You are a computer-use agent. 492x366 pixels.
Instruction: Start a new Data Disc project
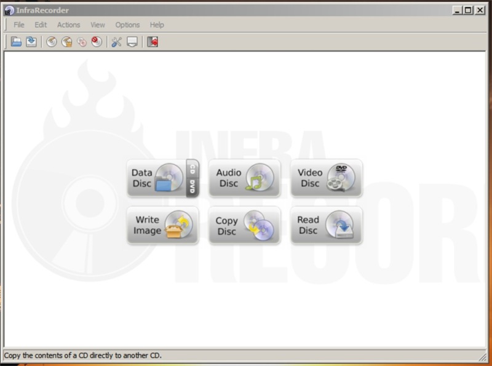click(x=157, y=178)
